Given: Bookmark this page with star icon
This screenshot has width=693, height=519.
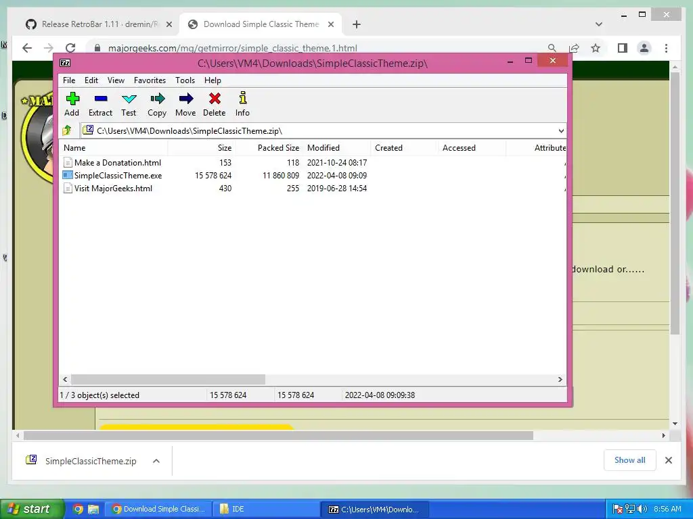Looking at the screenshot, I should click(596, 48).
